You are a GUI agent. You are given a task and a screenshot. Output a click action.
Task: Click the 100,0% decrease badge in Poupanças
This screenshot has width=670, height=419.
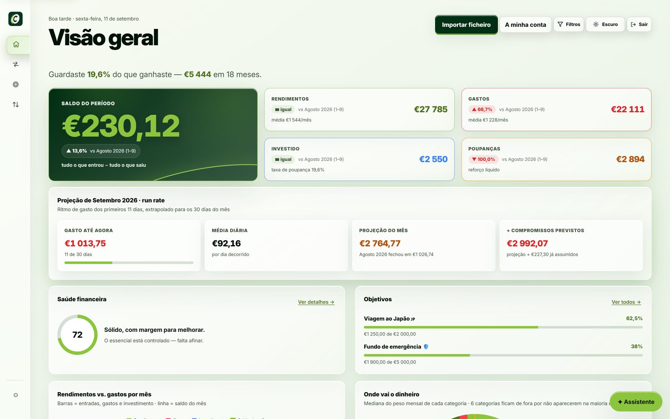pyautogui.click(x=483, y=159)
